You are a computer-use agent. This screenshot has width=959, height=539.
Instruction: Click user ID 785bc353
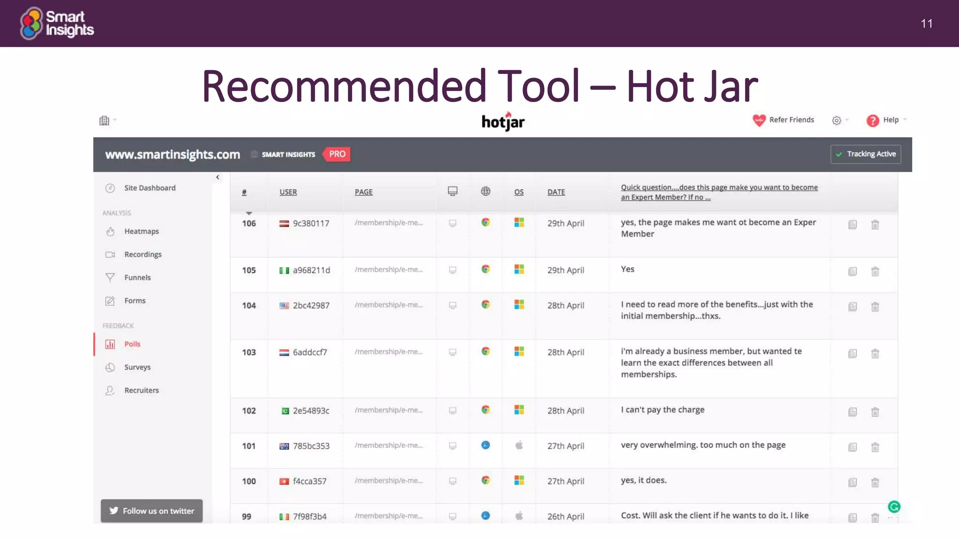311,446
